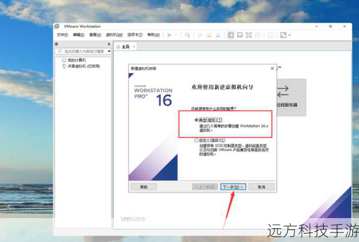Screen dimensions: 359x242
Task: Click the Revert to Snapshot icon
Action: (209, 35)
